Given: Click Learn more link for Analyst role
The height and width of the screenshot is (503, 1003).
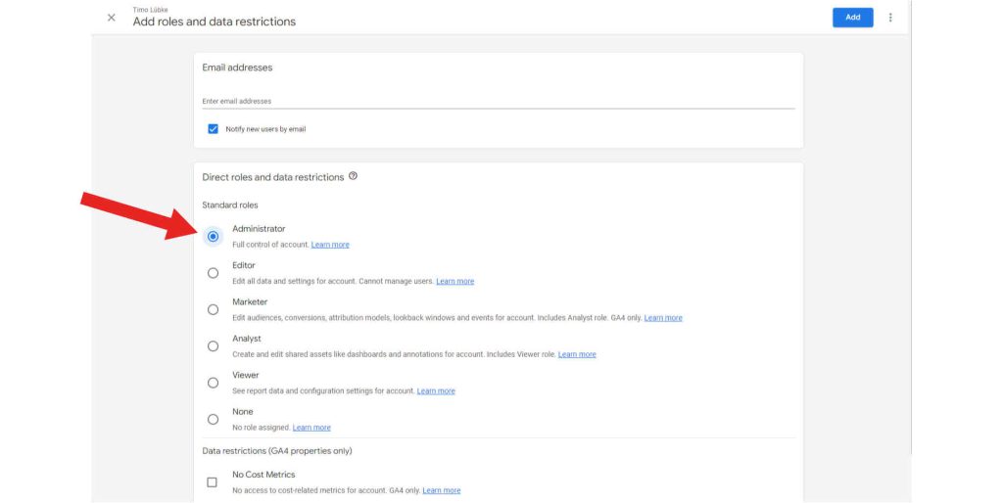Looking at the screenshot, I should (577, 354).
